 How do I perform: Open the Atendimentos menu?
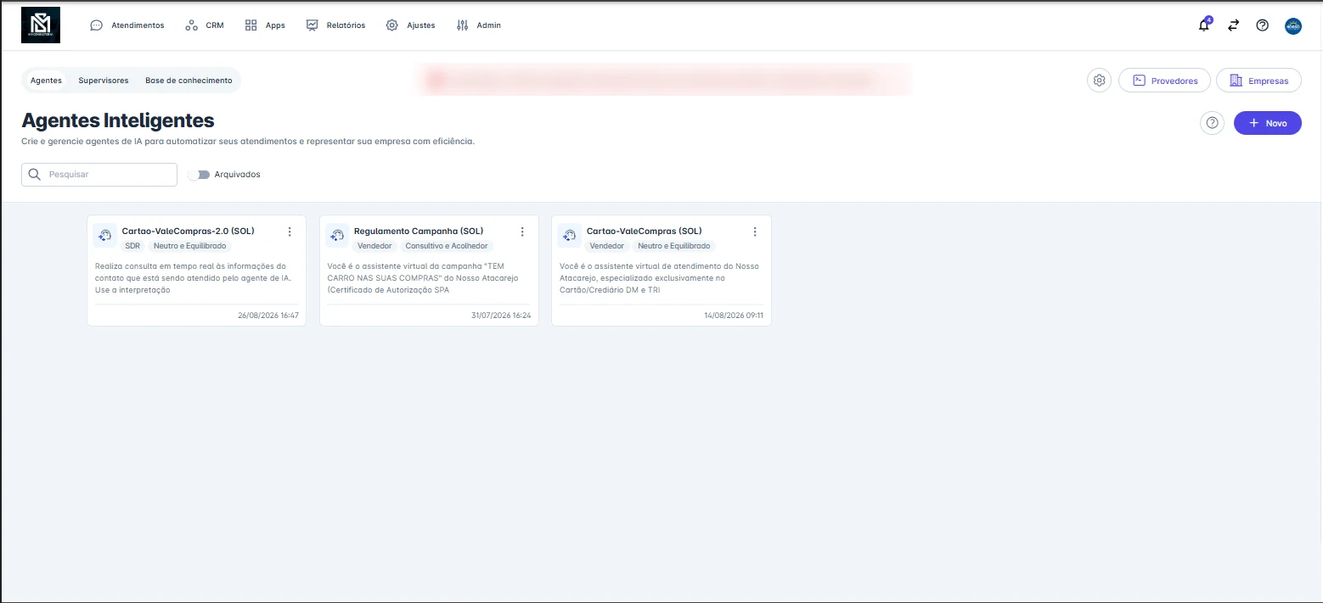coord(127,25)
